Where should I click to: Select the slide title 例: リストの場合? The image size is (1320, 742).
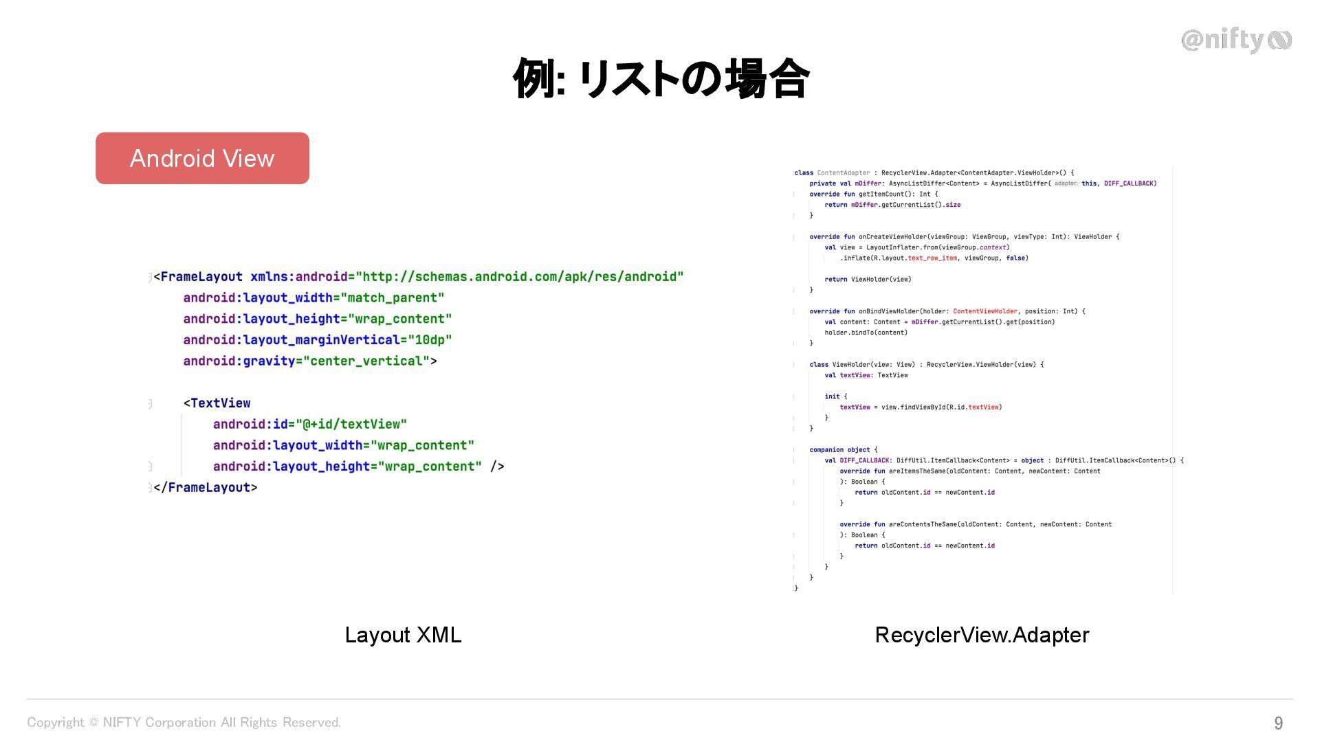661,78
